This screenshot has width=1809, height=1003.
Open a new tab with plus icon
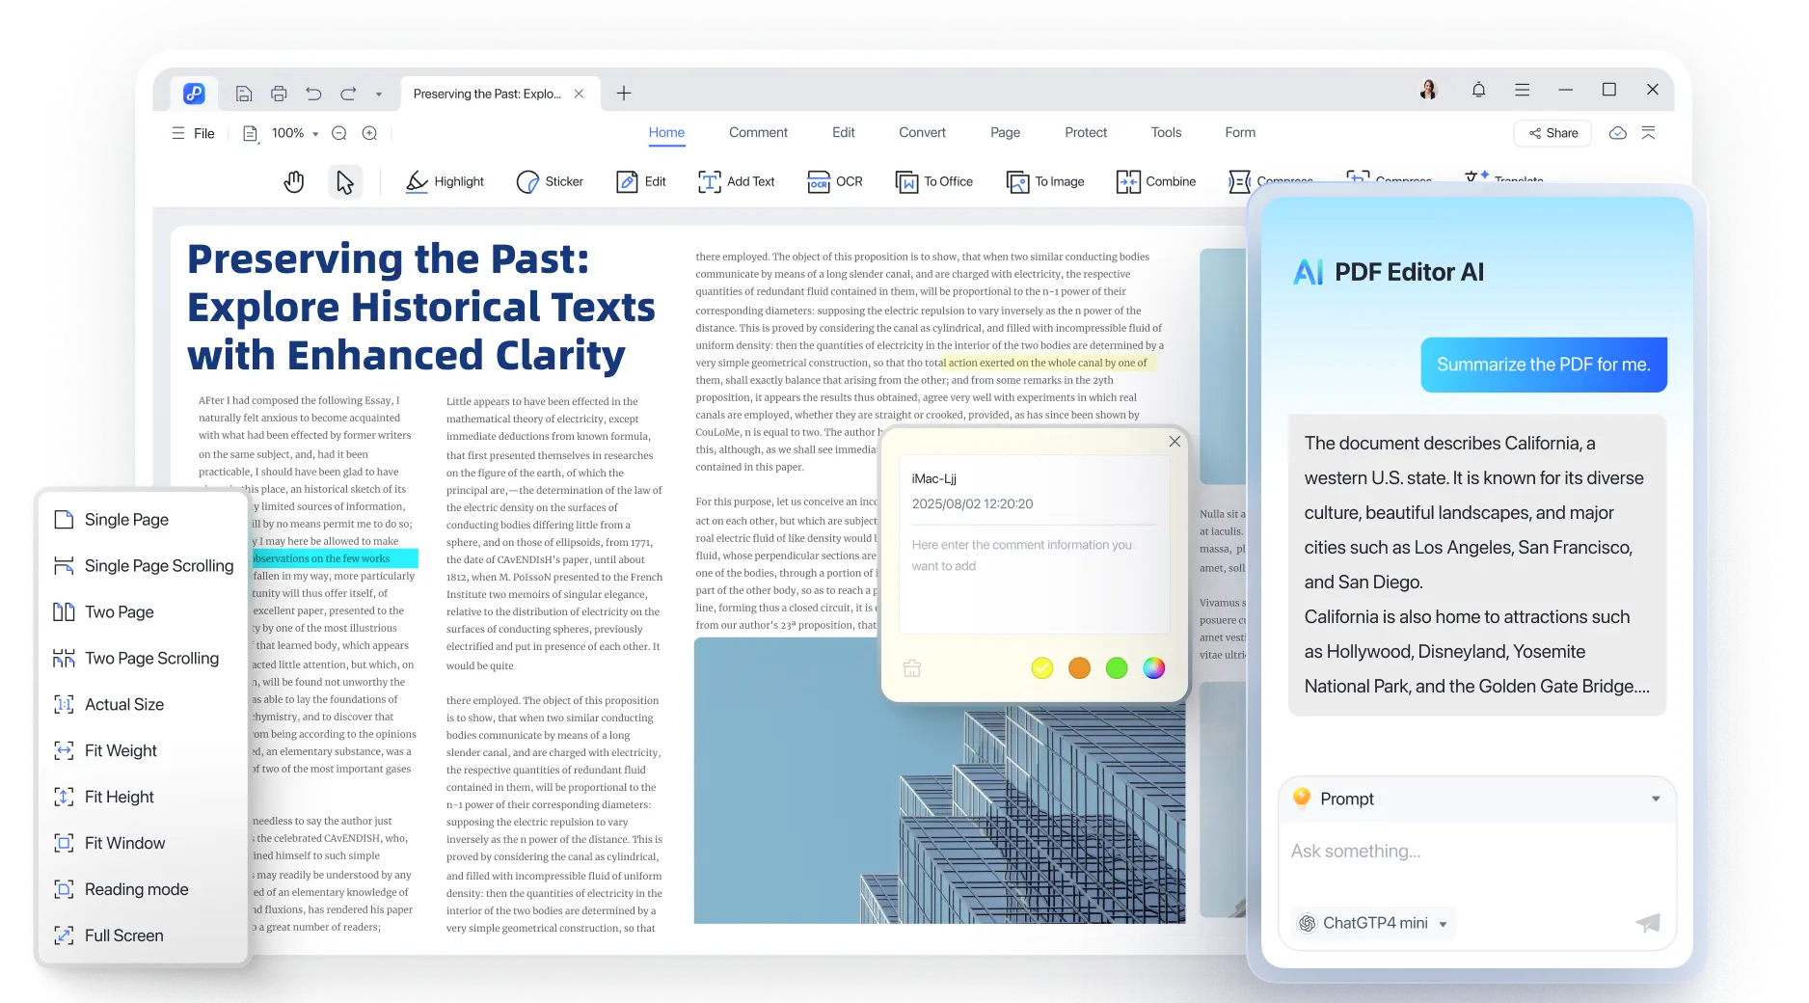click(x=624, y=94)
